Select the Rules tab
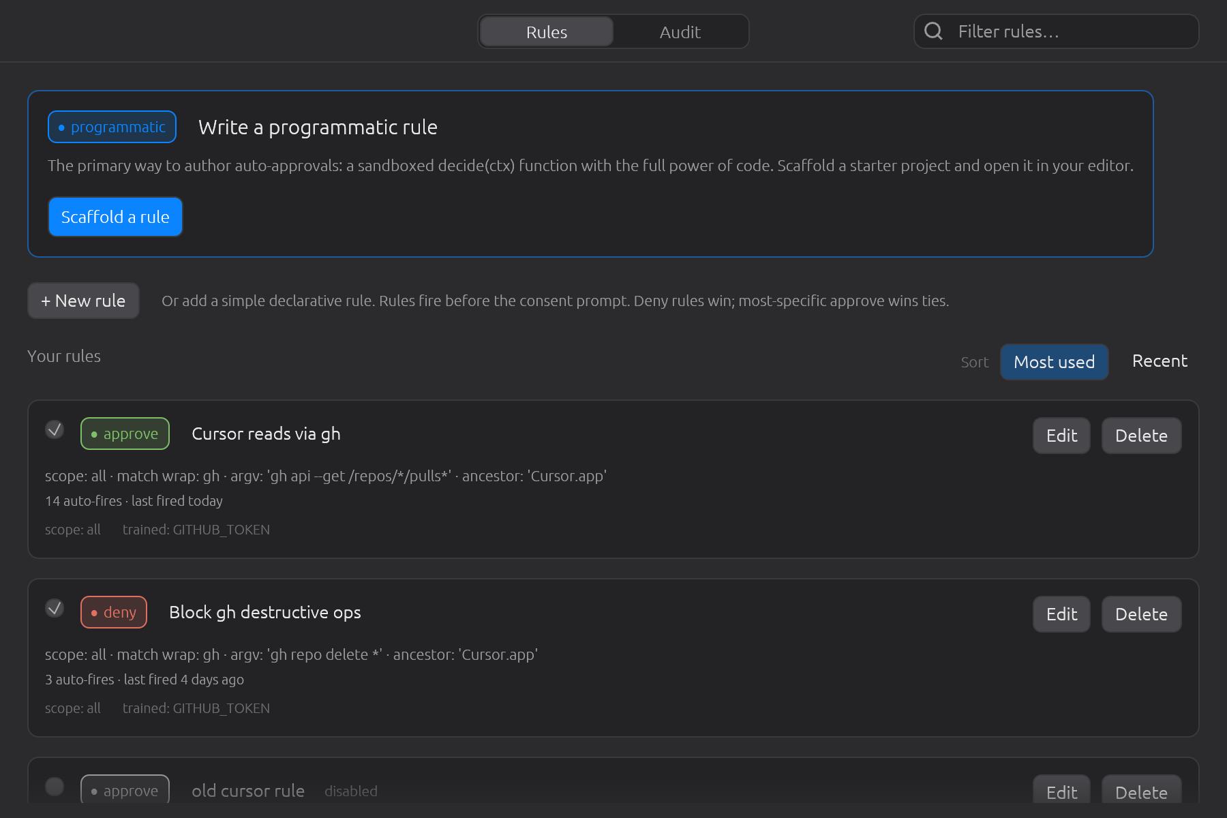 pyautogui.click(x=547, y=32)
